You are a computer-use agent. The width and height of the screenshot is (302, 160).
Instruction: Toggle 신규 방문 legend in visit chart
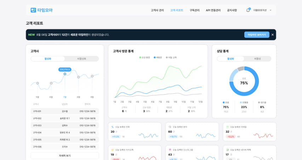coord(144,57)
